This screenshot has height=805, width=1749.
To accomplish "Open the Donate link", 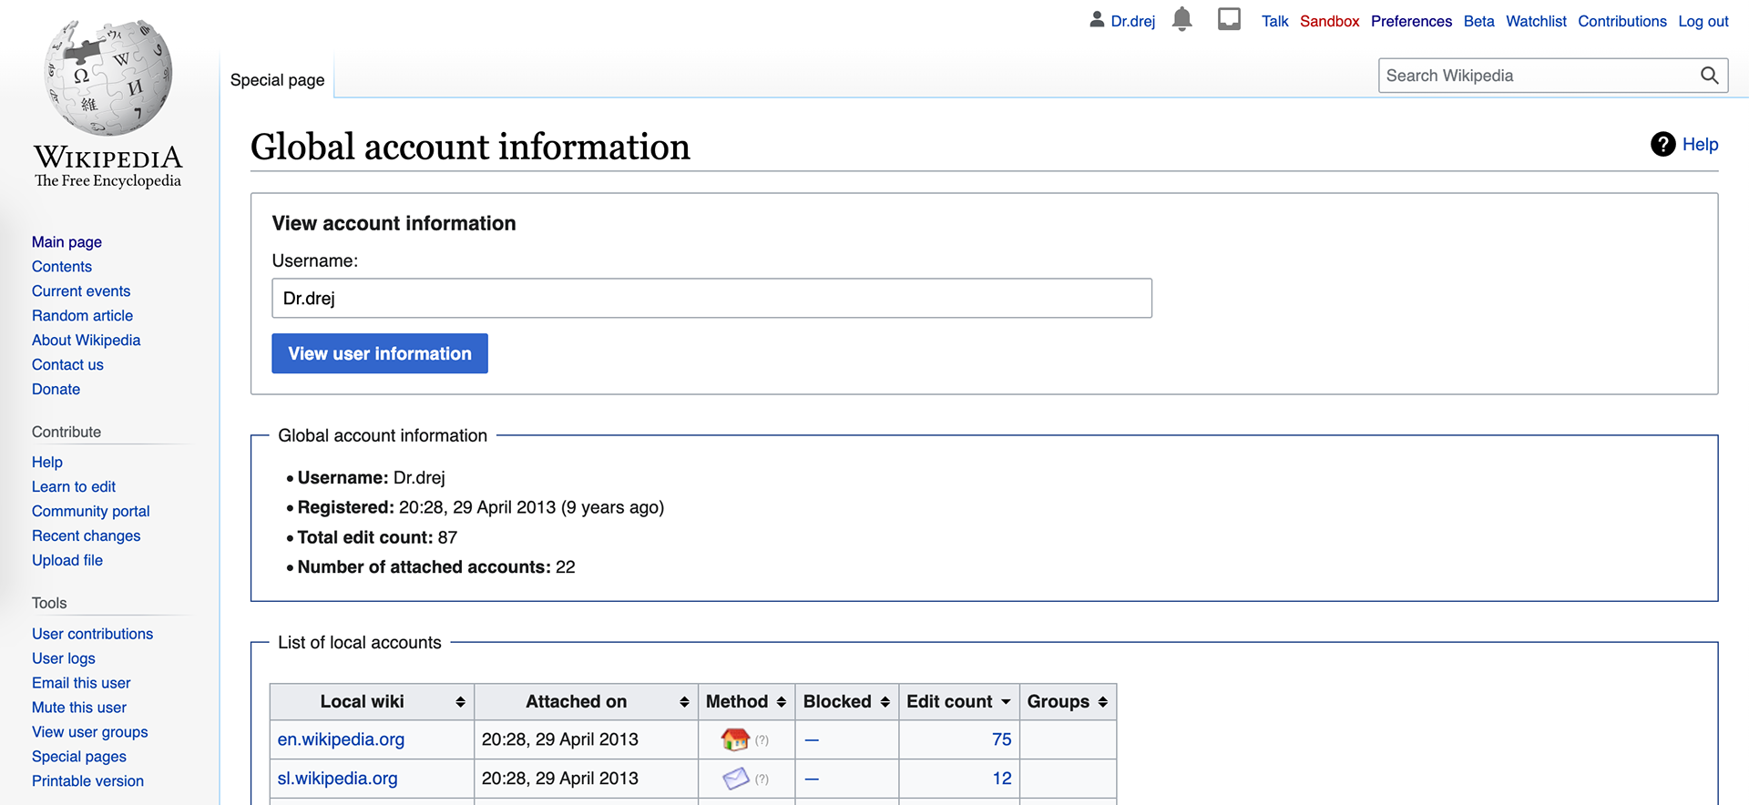I will 56,390.
